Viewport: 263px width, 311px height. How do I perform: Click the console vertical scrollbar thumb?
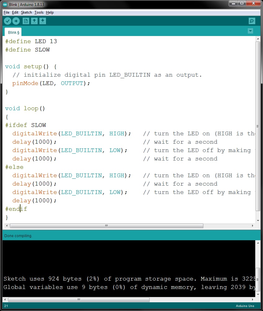point(258,280)
